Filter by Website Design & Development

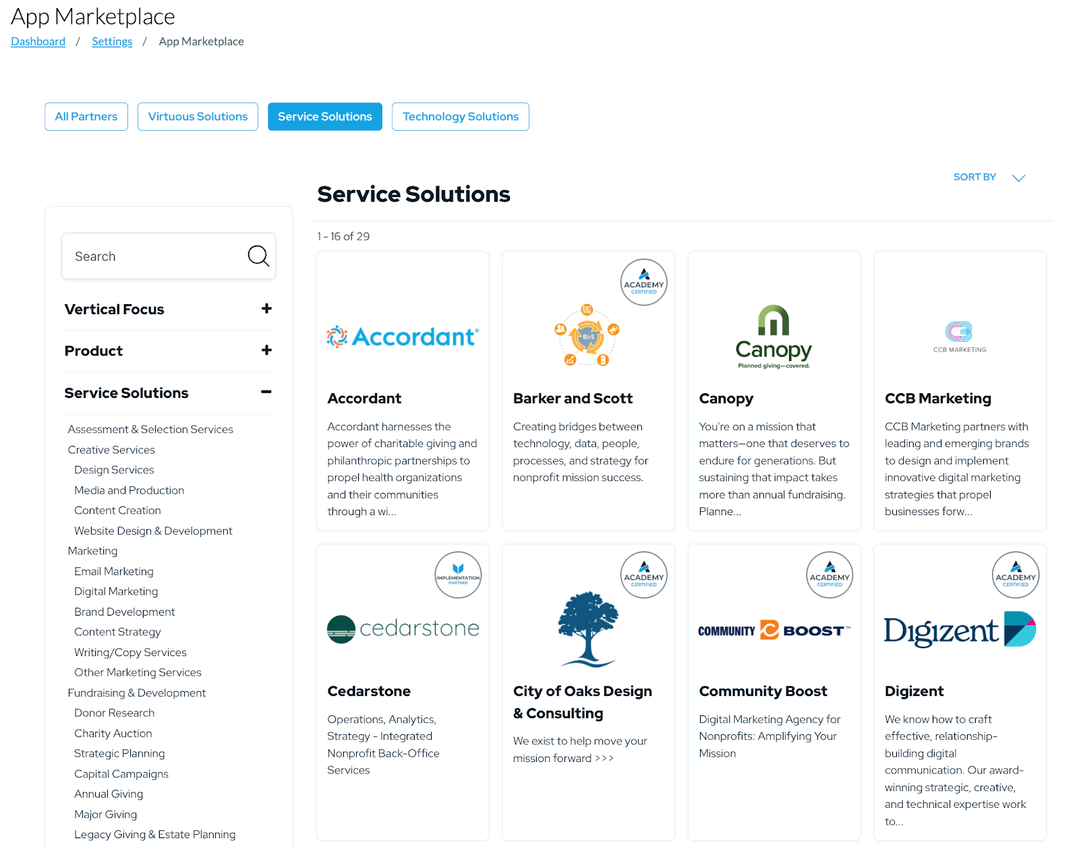tap(153, 531)
